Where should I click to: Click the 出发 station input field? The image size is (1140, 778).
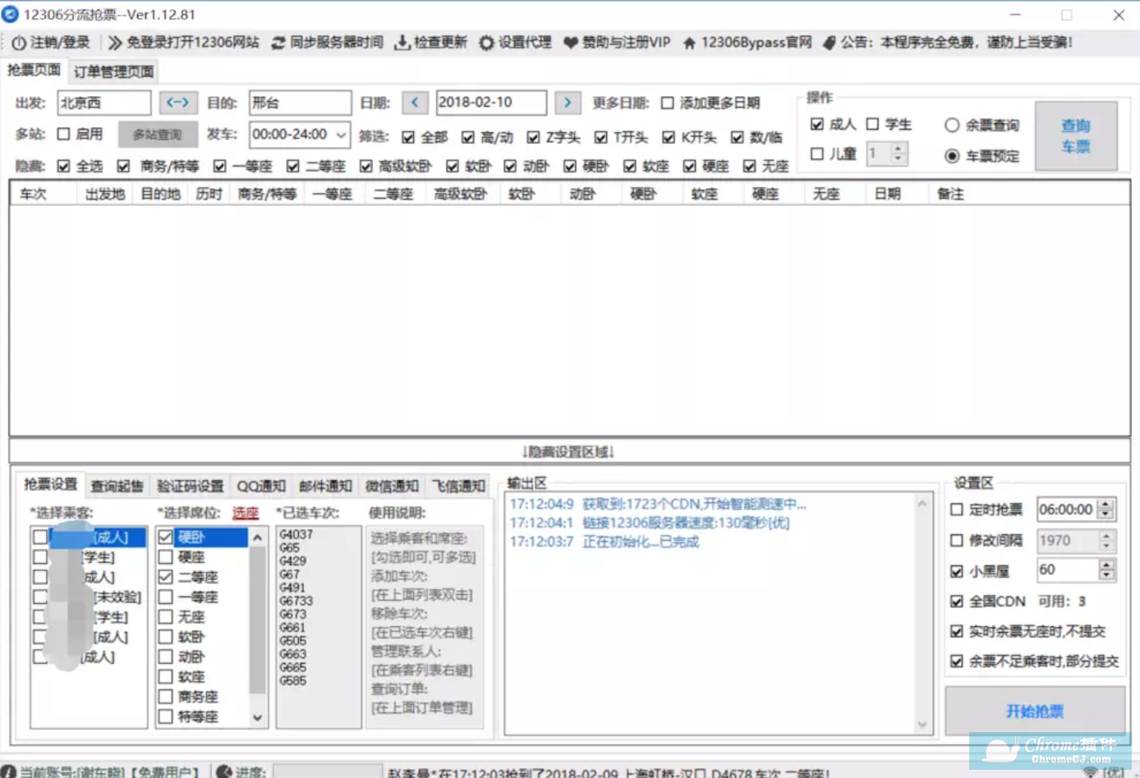pos(104,103)
